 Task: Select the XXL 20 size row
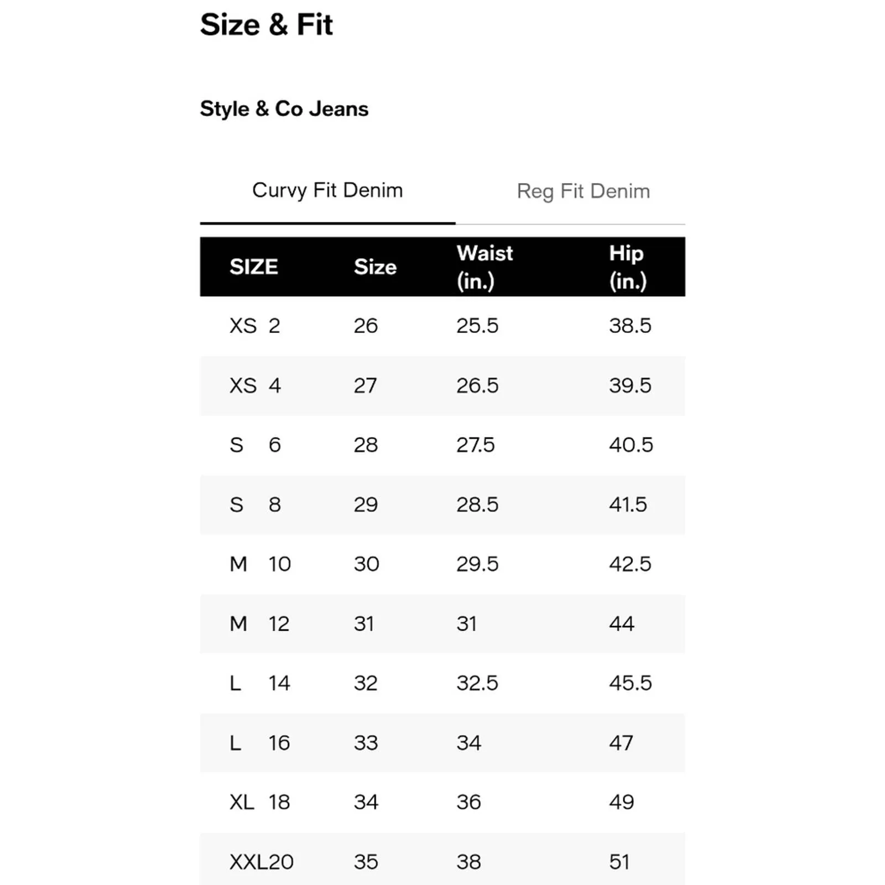click(x=442, y=859)
